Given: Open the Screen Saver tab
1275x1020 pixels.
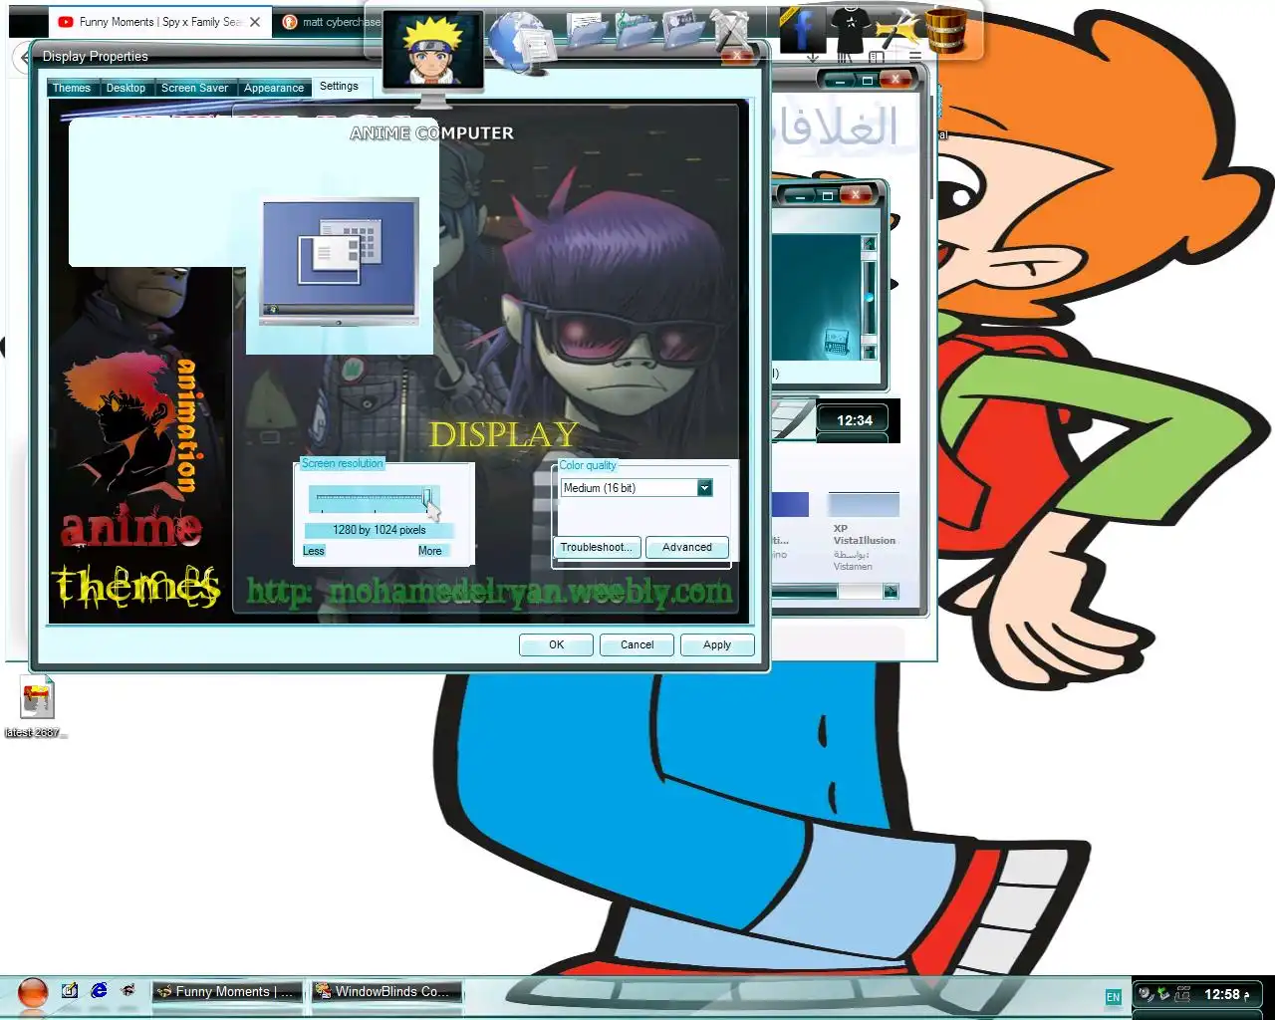Looking at the screenshot, I should [194, 88].
